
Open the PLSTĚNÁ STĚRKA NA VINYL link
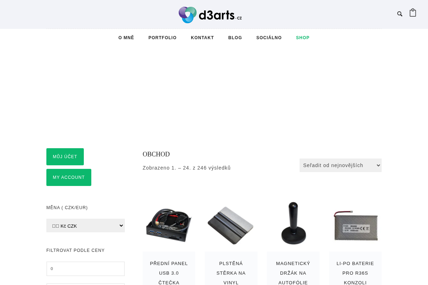231,273
